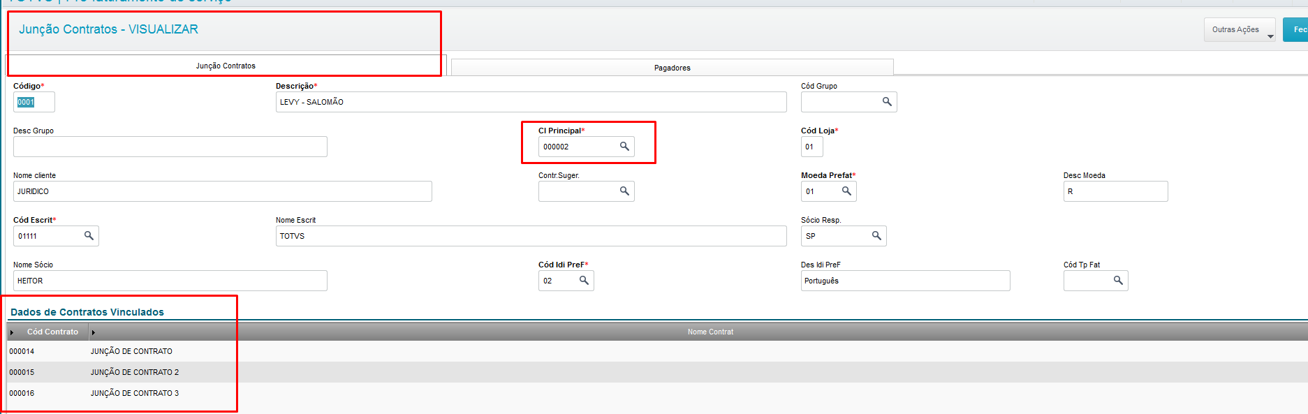Click Nome Sócio field HEITOR

(x=170, y=281)
